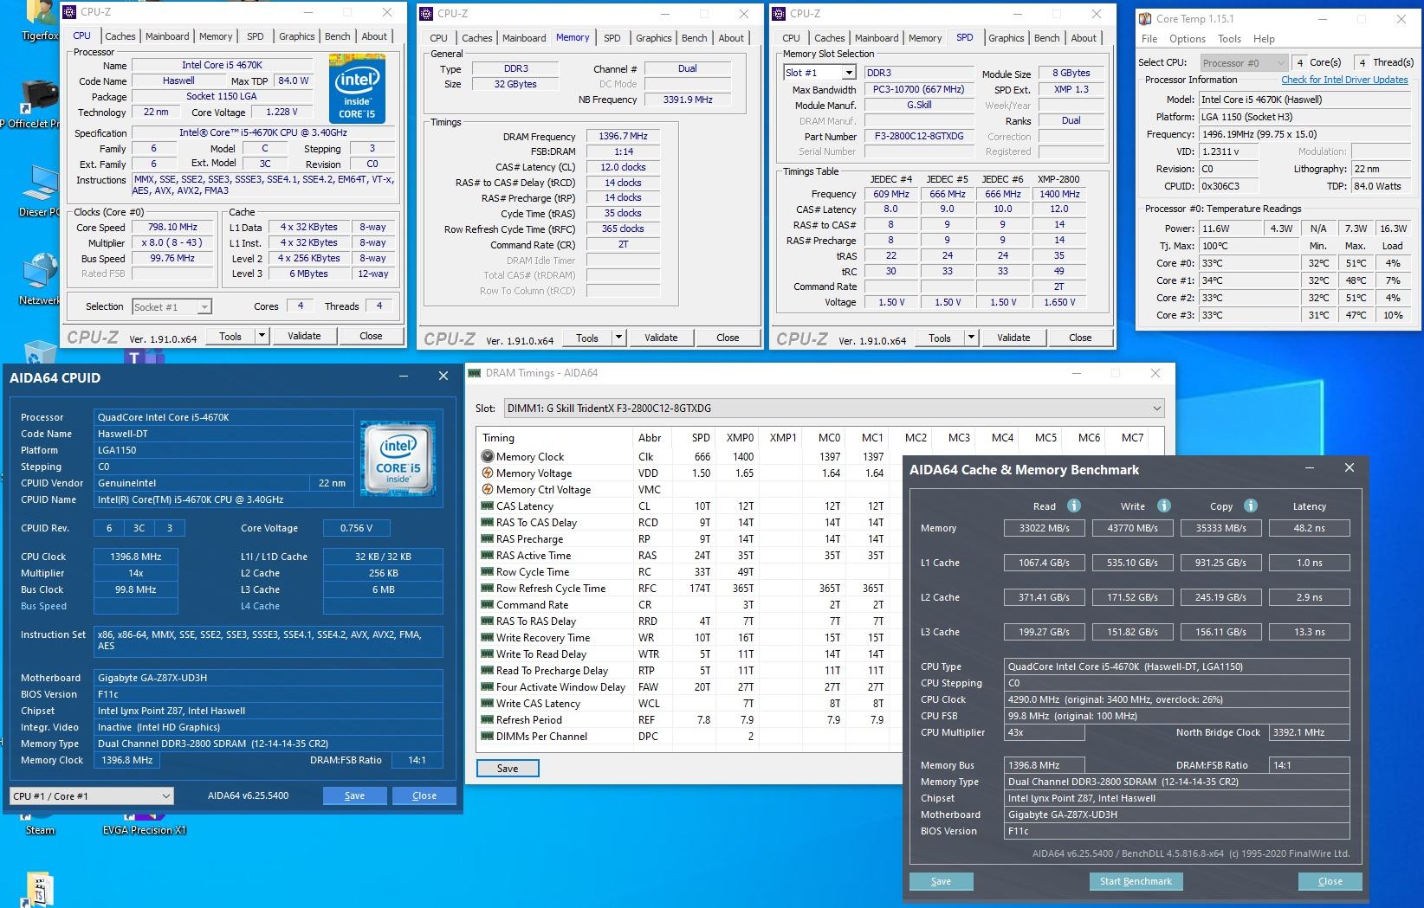Click Save in the DRAM Timings window

click(508, 768)
